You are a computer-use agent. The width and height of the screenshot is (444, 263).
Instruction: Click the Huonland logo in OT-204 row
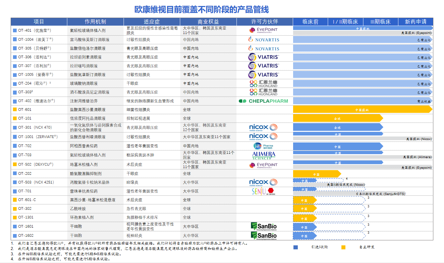(x=263, y=84)
